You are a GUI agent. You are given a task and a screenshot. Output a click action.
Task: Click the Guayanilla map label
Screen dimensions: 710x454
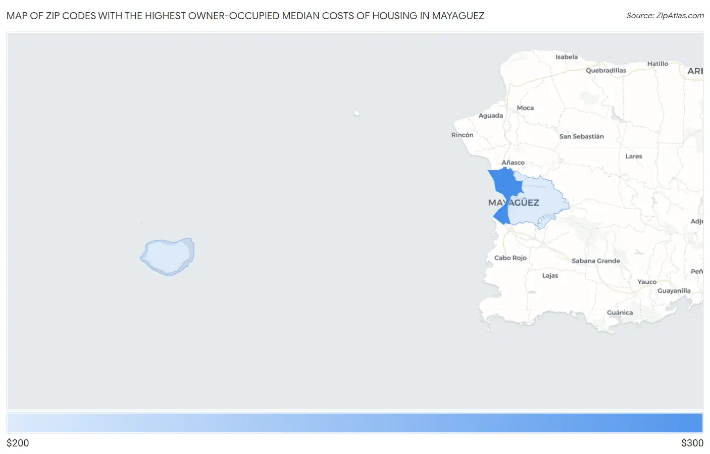coord(674,291)
